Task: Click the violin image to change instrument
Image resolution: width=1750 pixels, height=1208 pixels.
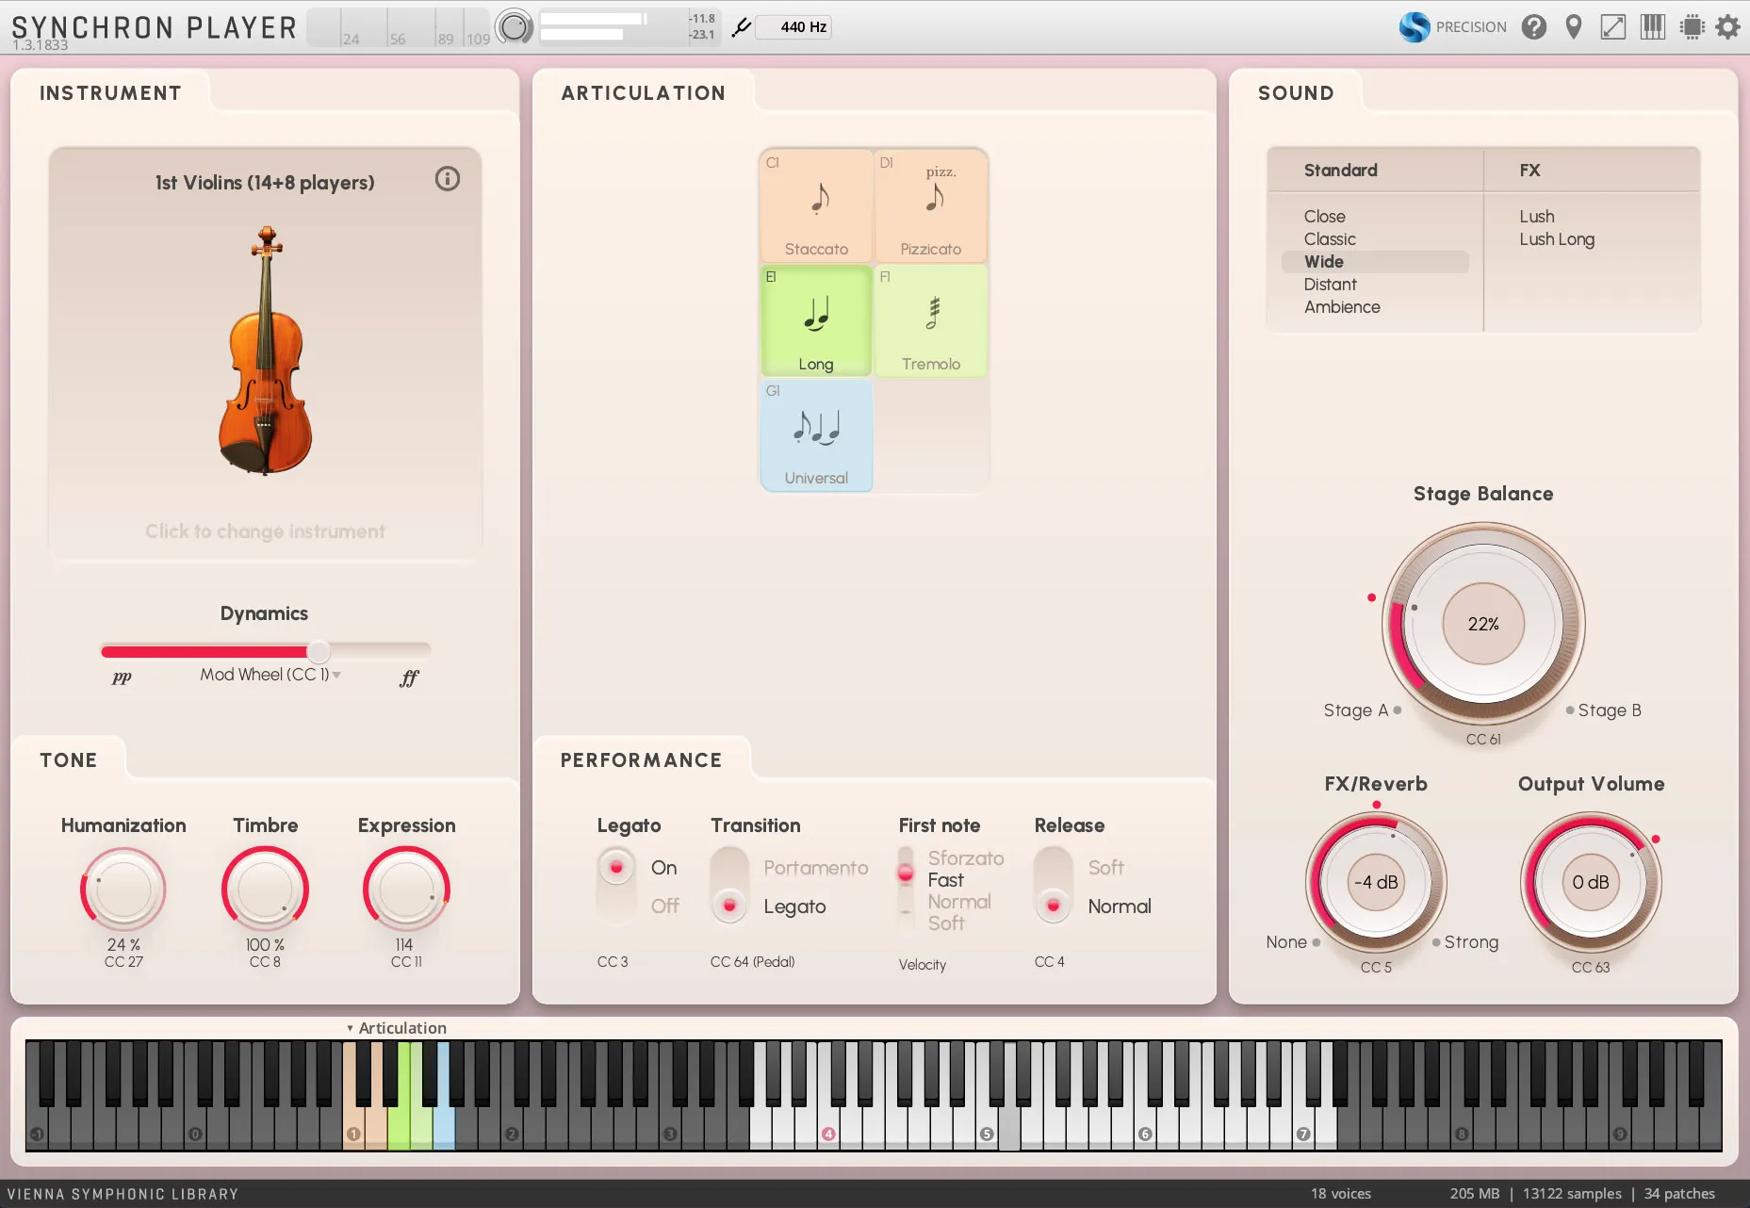Action: coord(265,351)
